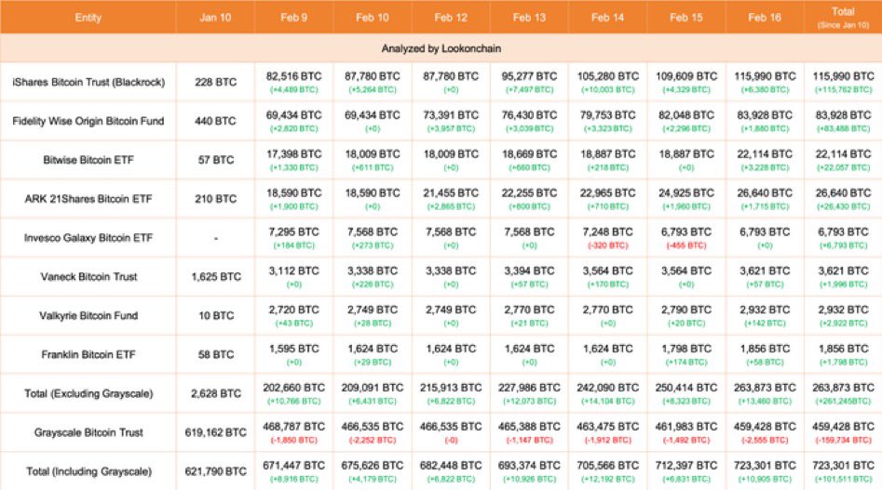Click the 58 BTC cell
This screenshot has width=882, height=490.
(x=215, y=355)
